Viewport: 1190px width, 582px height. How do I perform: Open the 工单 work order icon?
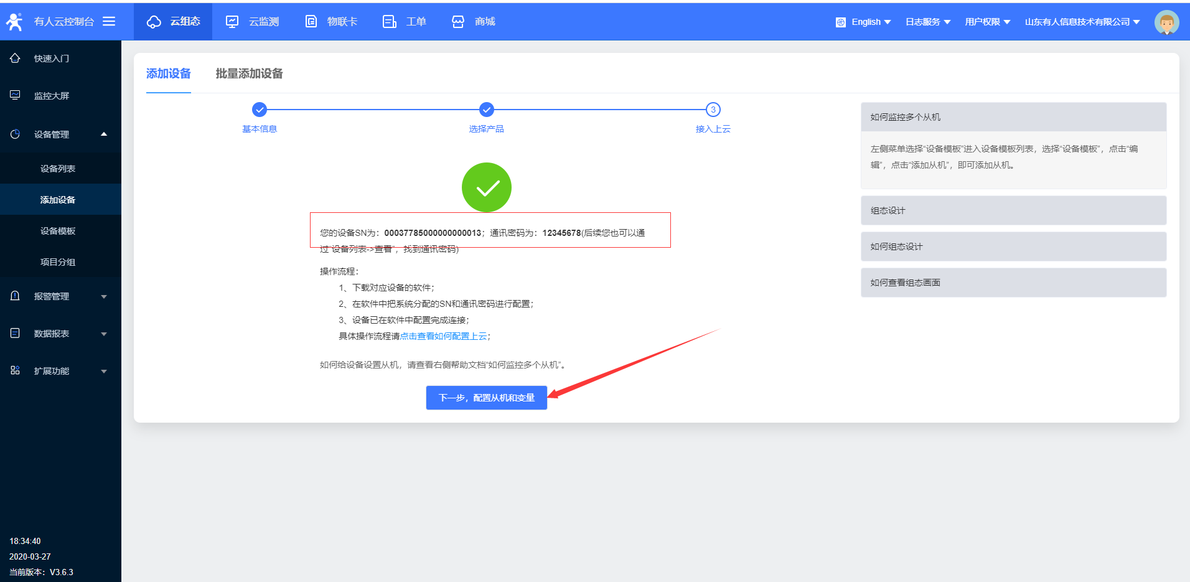(x=390, y=22)
